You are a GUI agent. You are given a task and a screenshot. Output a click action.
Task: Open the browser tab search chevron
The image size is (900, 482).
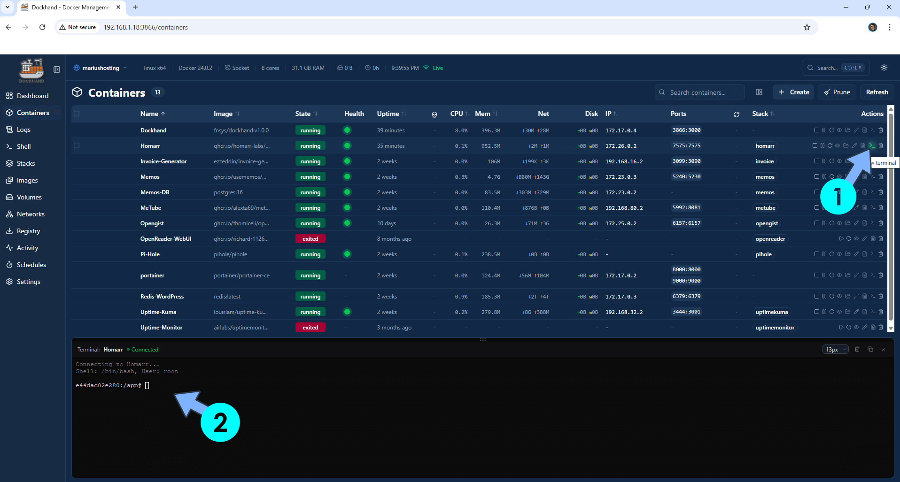coord(7,7)
